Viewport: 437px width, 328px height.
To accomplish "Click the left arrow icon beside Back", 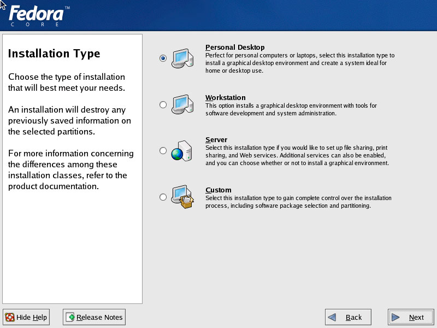I will point(332,318).
